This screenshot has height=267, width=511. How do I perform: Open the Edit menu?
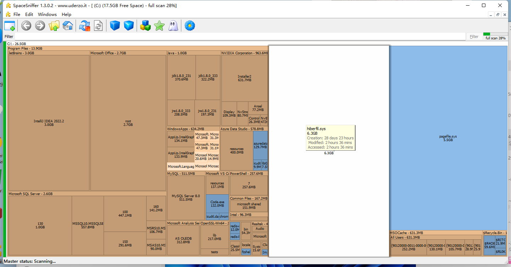pos(29,15)
